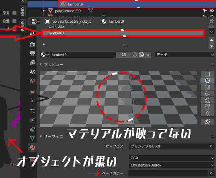Open Particles properties tab
Viewport: 216px width, 178px height.
pos(33,111)
